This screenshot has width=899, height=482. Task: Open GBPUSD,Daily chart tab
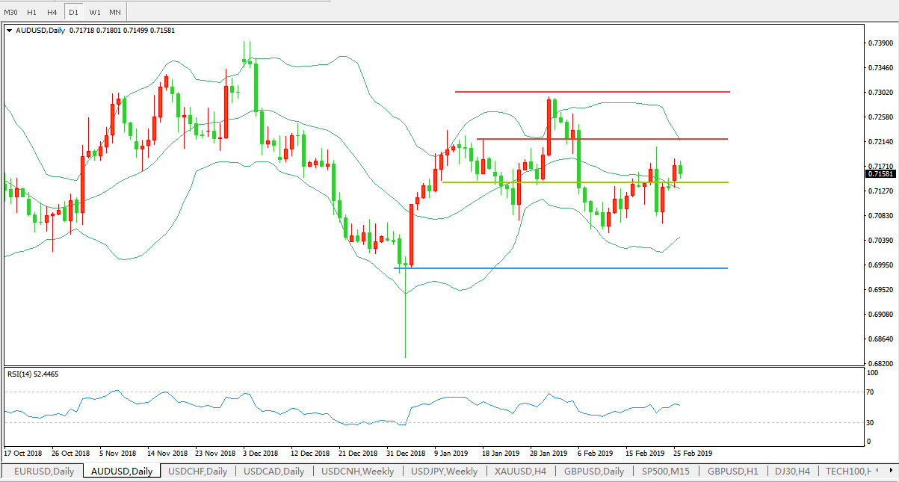pos(595,472)
